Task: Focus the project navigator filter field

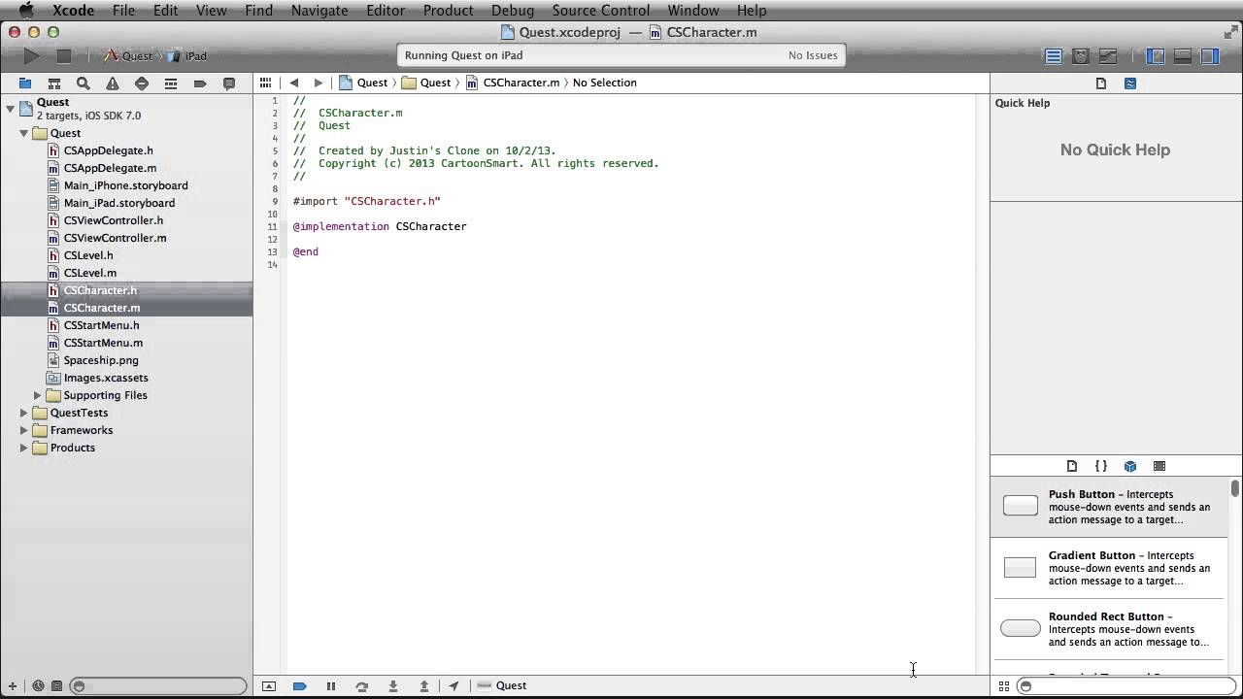Action: point(159,686)
